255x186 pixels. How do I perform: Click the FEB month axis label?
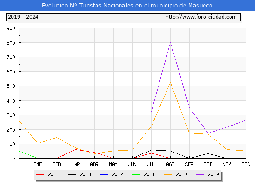click(x=57, y=164)
